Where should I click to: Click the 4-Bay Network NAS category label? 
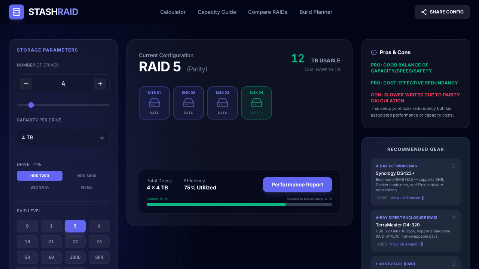396,166
